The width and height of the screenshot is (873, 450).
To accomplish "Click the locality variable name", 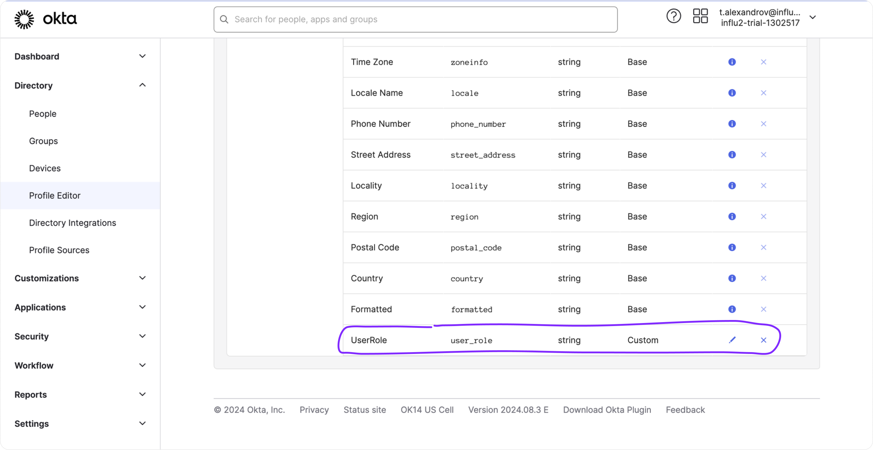I will (469, 186).
